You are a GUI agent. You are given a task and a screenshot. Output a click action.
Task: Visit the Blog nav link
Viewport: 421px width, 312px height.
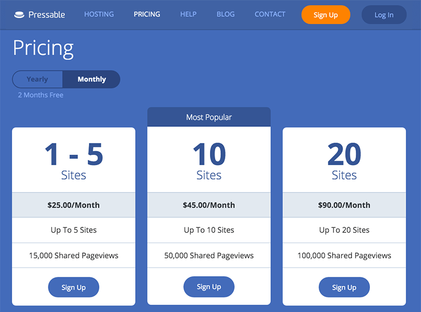pos(226,14)
